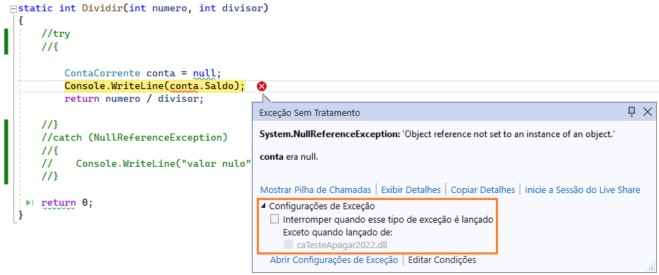Close the exception popup window
The width and height of the screenshot is (659, 275).
(647, 111)
